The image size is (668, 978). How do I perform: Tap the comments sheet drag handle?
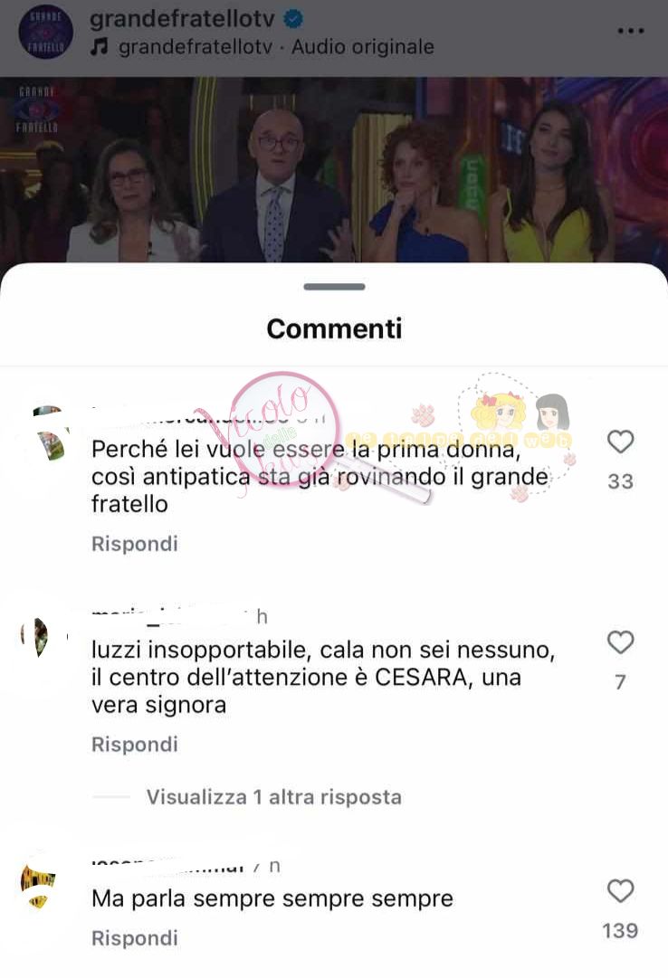coord(334,287)
